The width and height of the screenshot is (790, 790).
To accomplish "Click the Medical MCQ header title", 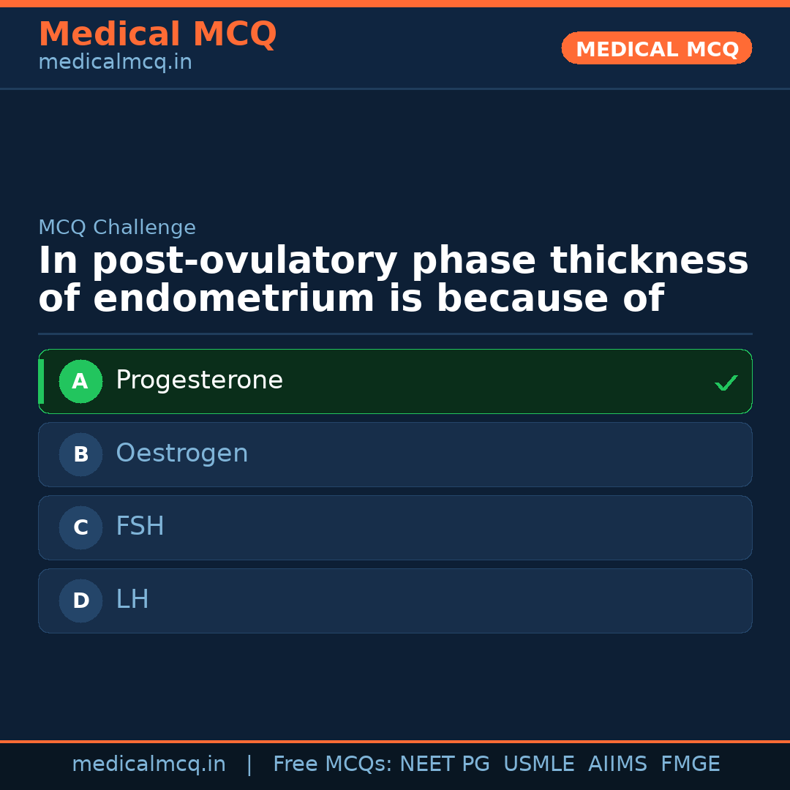I will pyautogui.click(x=157, y=34).
